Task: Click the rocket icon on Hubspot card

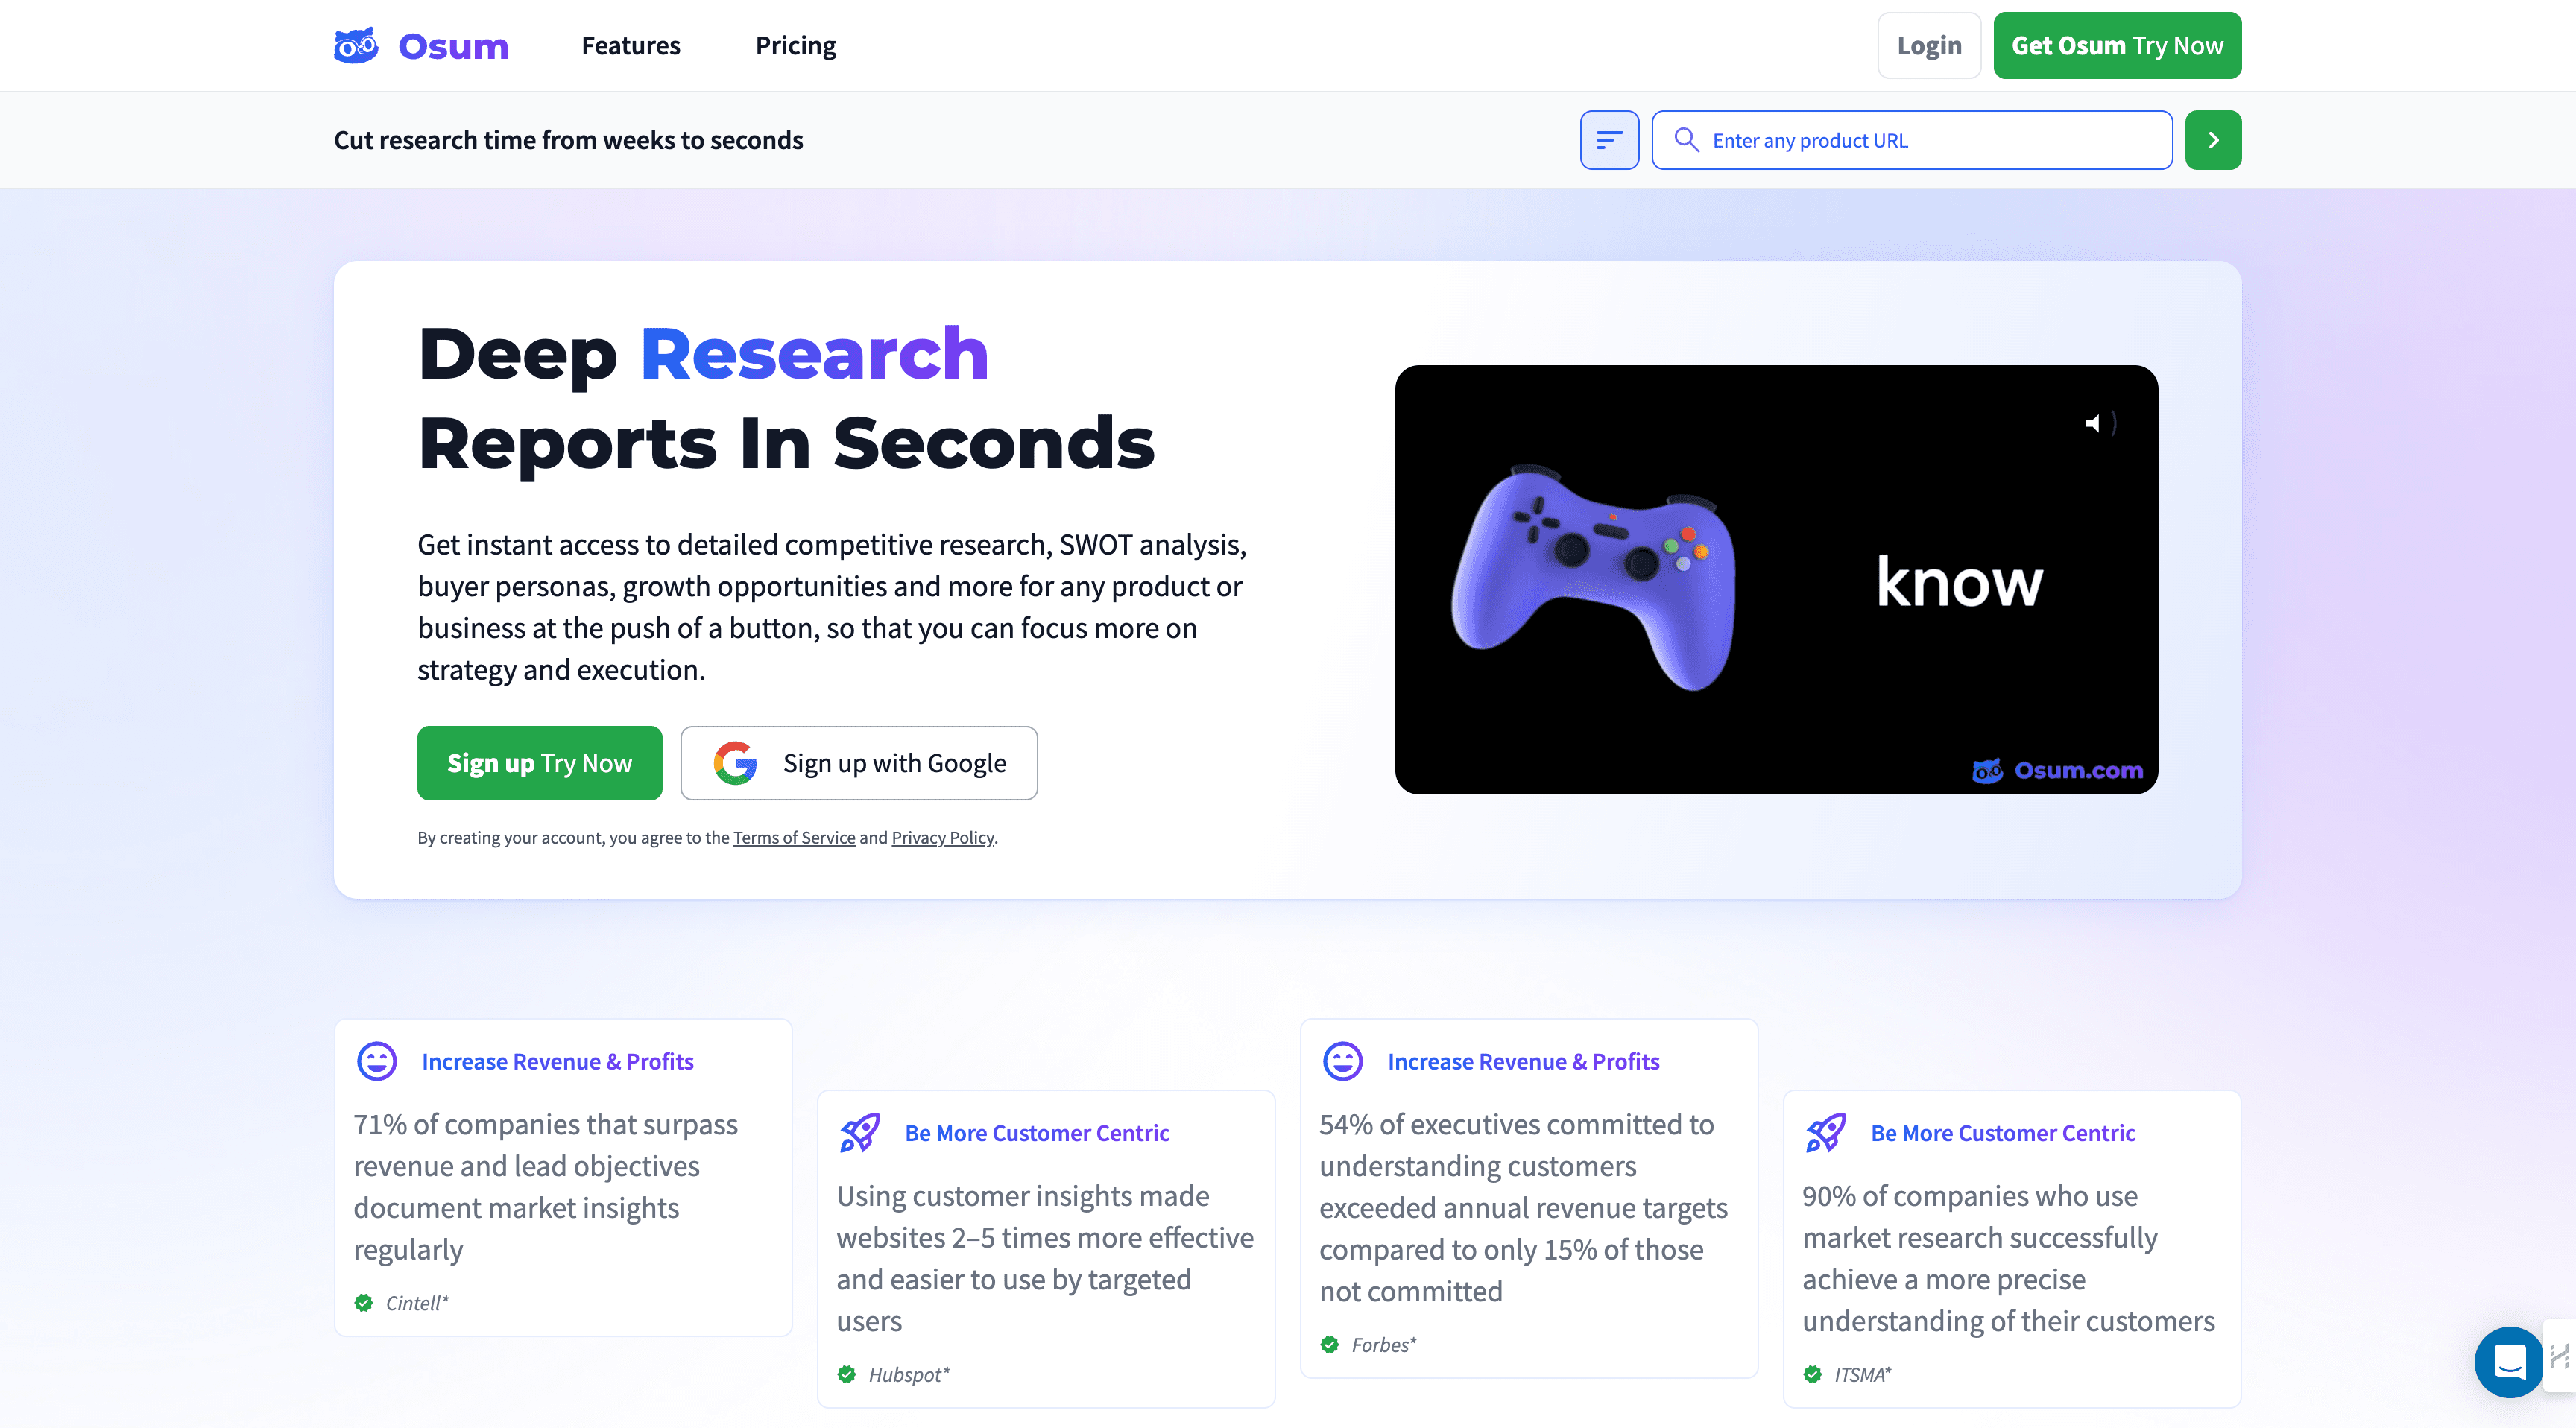Action: click(860, 1133)
